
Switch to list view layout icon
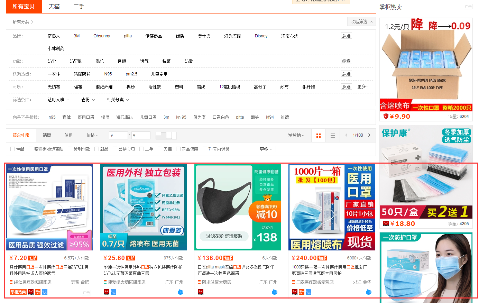point(333,136)
